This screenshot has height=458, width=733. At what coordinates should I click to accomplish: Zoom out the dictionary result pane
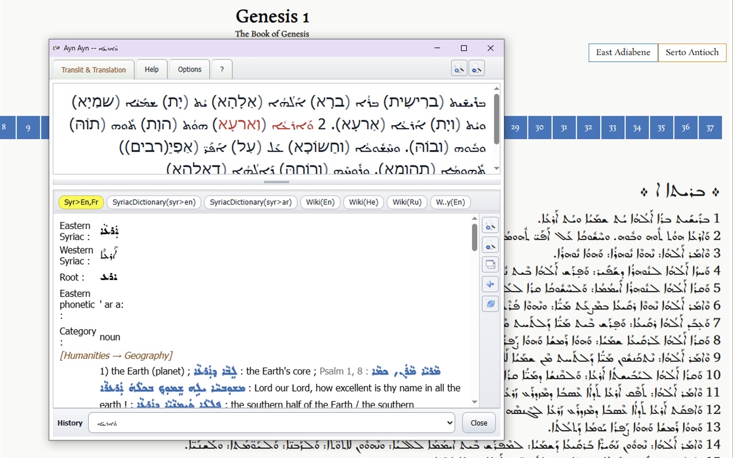(490, 245)
